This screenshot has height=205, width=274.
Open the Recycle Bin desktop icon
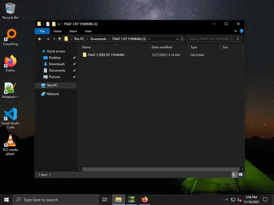pos(10,11)
